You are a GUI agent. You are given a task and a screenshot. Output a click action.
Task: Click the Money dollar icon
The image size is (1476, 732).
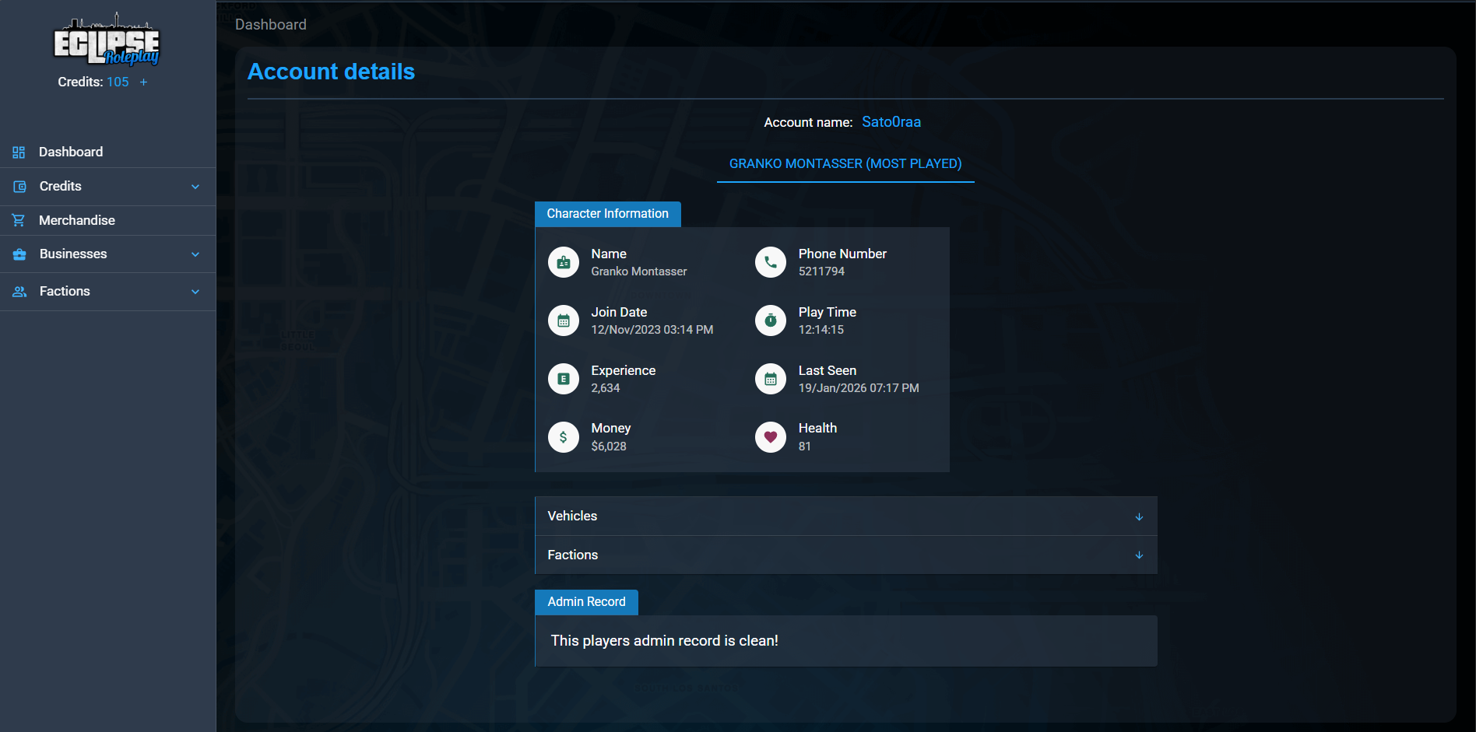(564, 437)
